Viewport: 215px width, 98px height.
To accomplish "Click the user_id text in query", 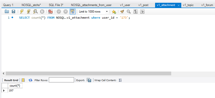I will (x=108, y=18).
